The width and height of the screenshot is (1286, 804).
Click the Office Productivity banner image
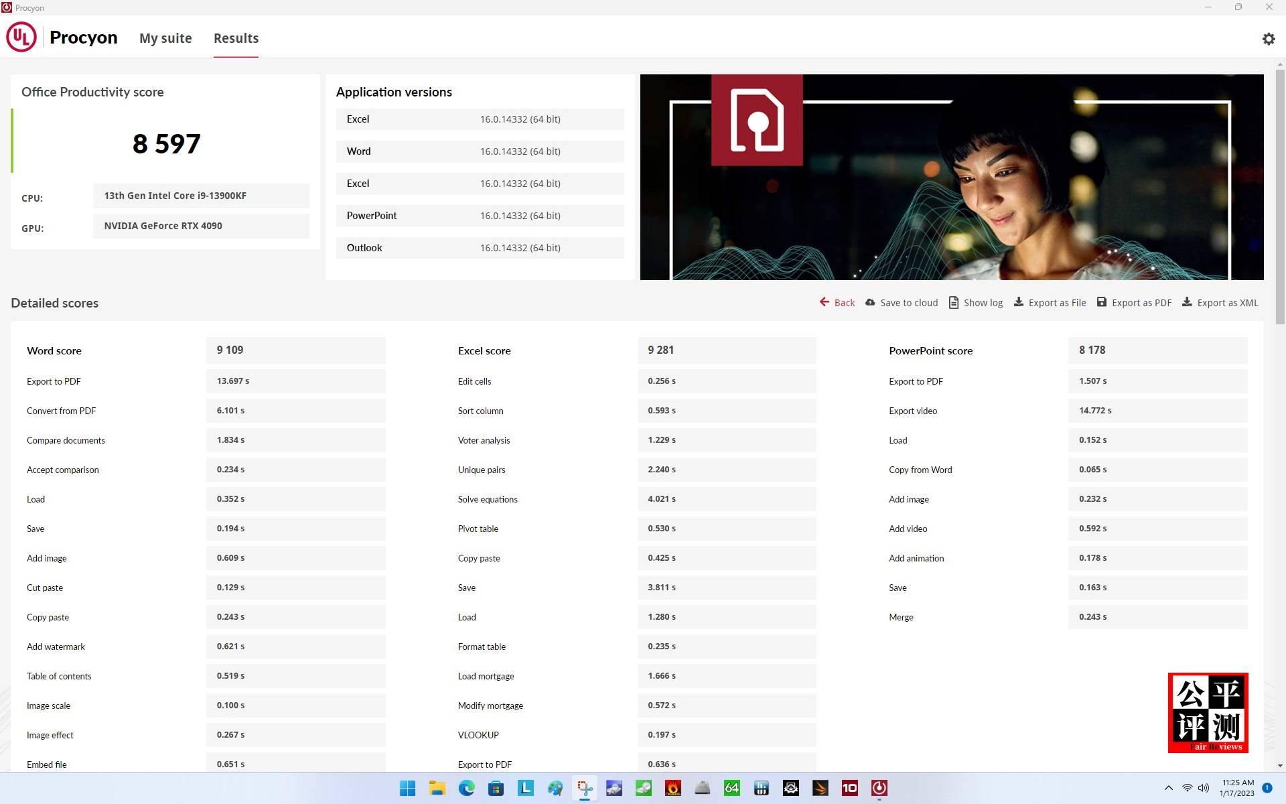[951, 177]
